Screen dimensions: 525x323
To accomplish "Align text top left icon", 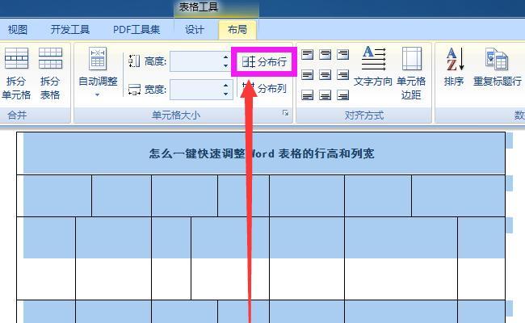I will click(x=308, y=54).
